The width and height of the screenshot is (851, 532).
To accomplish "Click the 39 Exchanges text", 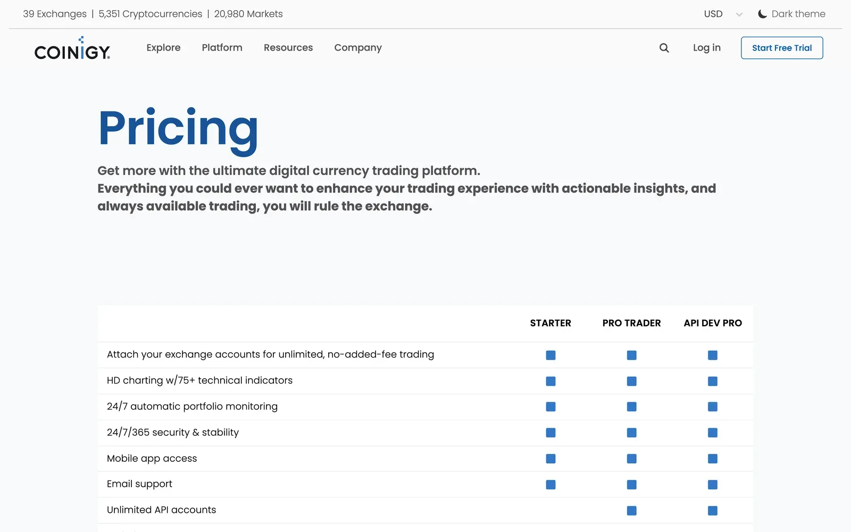I will (x=55, y=14).
